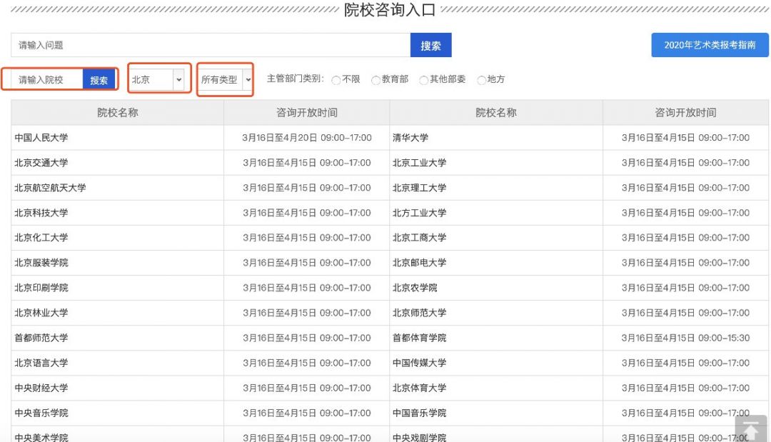Click 中国人民大学's 3月16日至4月20日 time cell
Viewport: 771px width, 442px height.
[307, 138]
